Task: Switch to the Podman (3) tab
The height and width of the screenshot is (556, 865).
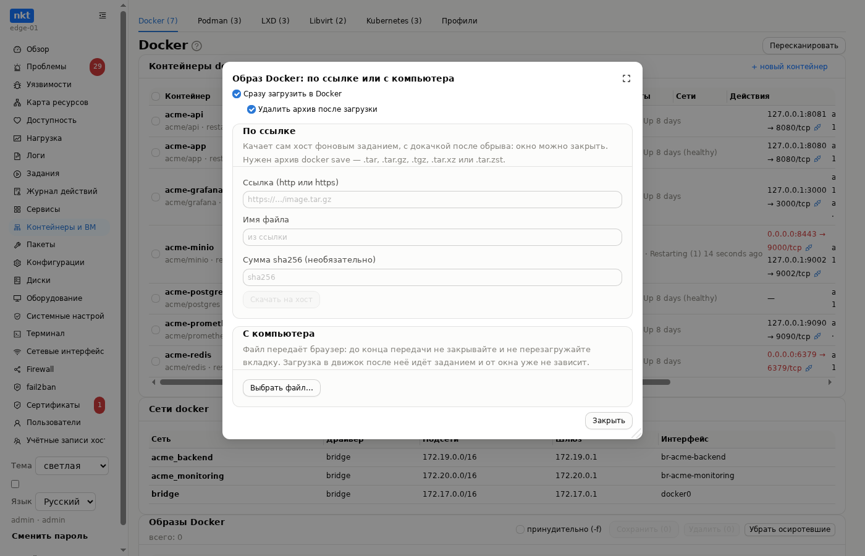Action: [x=219, y=21]
